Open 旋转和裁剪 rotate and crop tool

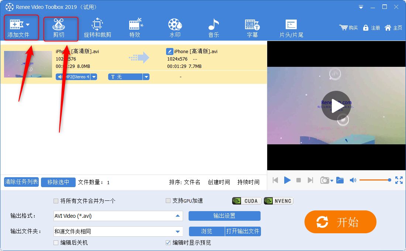coord(97,28)
